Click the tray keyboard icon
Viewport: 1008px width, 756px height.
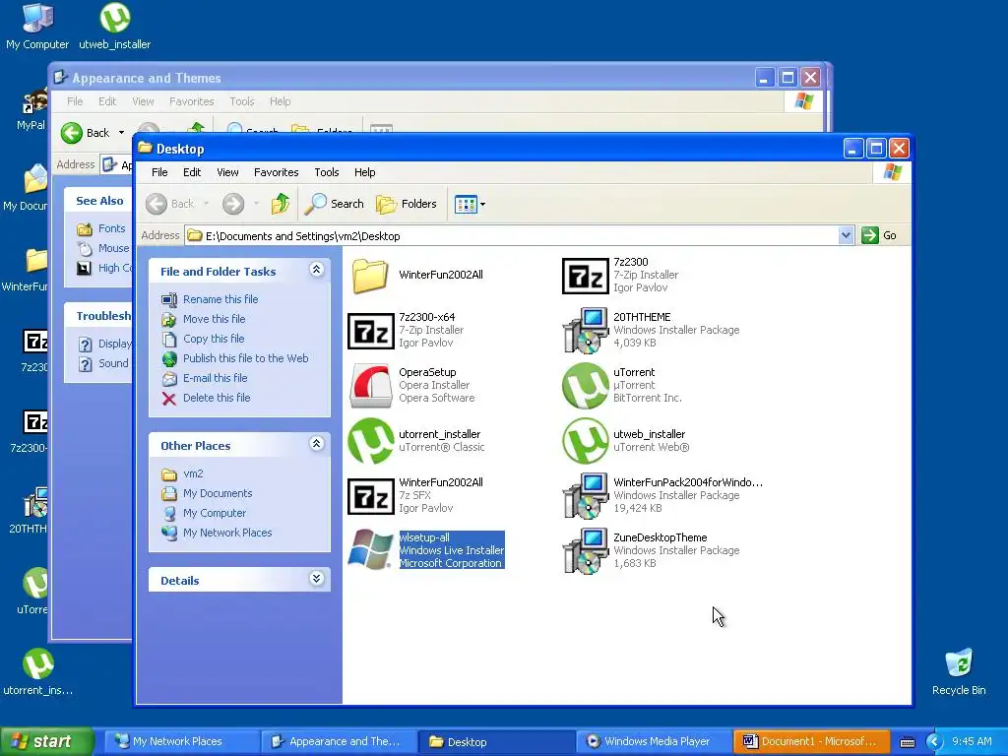[x=907, y=742]
